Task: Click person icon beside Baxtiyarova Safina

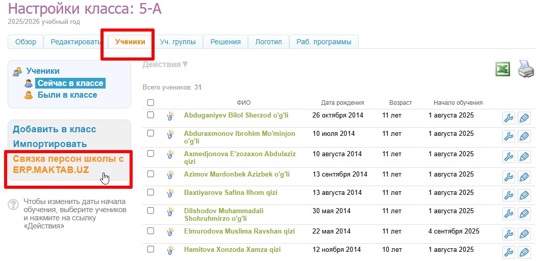Action: click(171, 193)
